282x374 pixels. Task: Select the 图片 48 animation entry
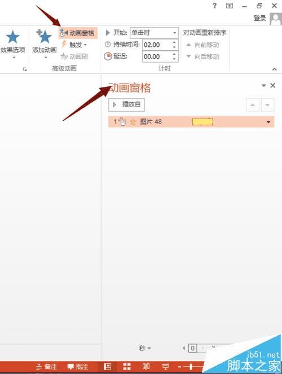191,122
